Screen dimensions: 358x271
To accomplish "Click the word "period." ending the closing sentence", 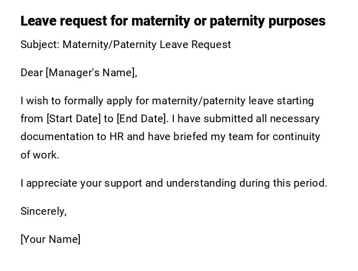I will pyautogui.click(x=311, y=183).
